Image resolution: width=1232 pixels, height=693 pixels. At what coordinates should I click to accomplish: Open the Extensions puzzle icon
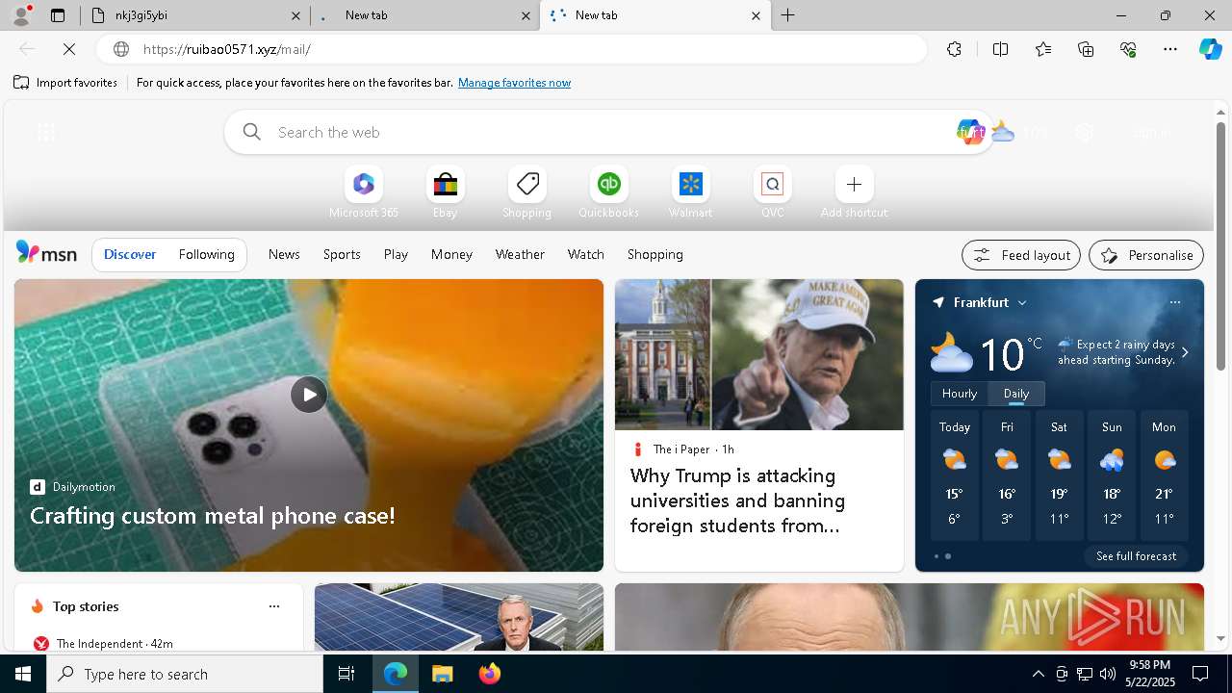click(954, 49)
